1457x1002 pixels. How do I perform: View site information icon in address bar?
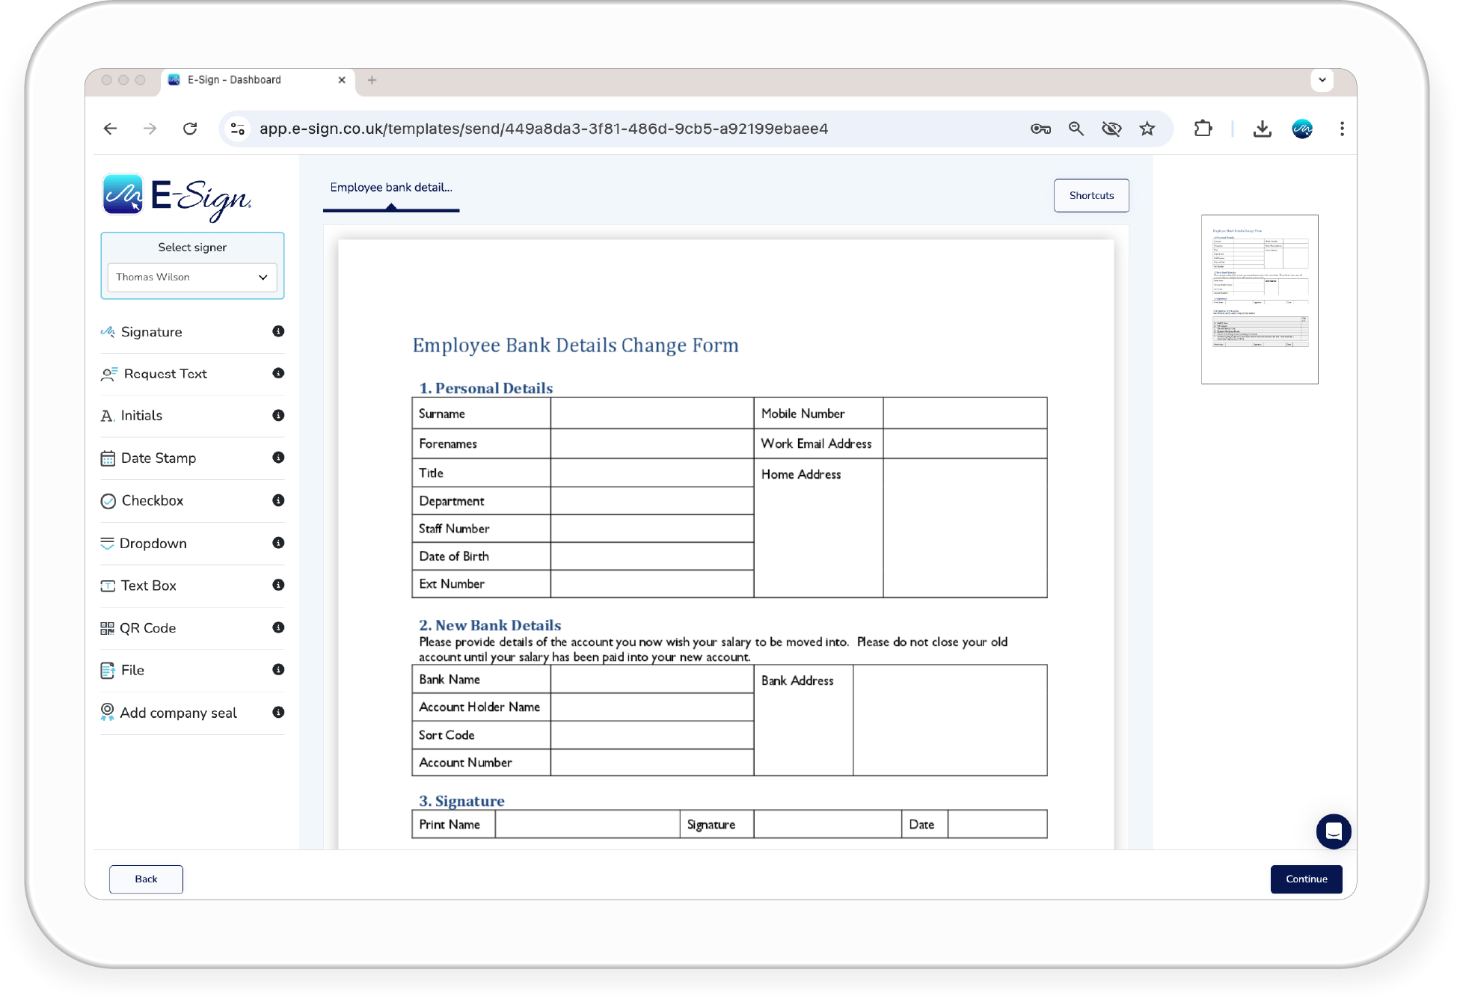point(238,129)
